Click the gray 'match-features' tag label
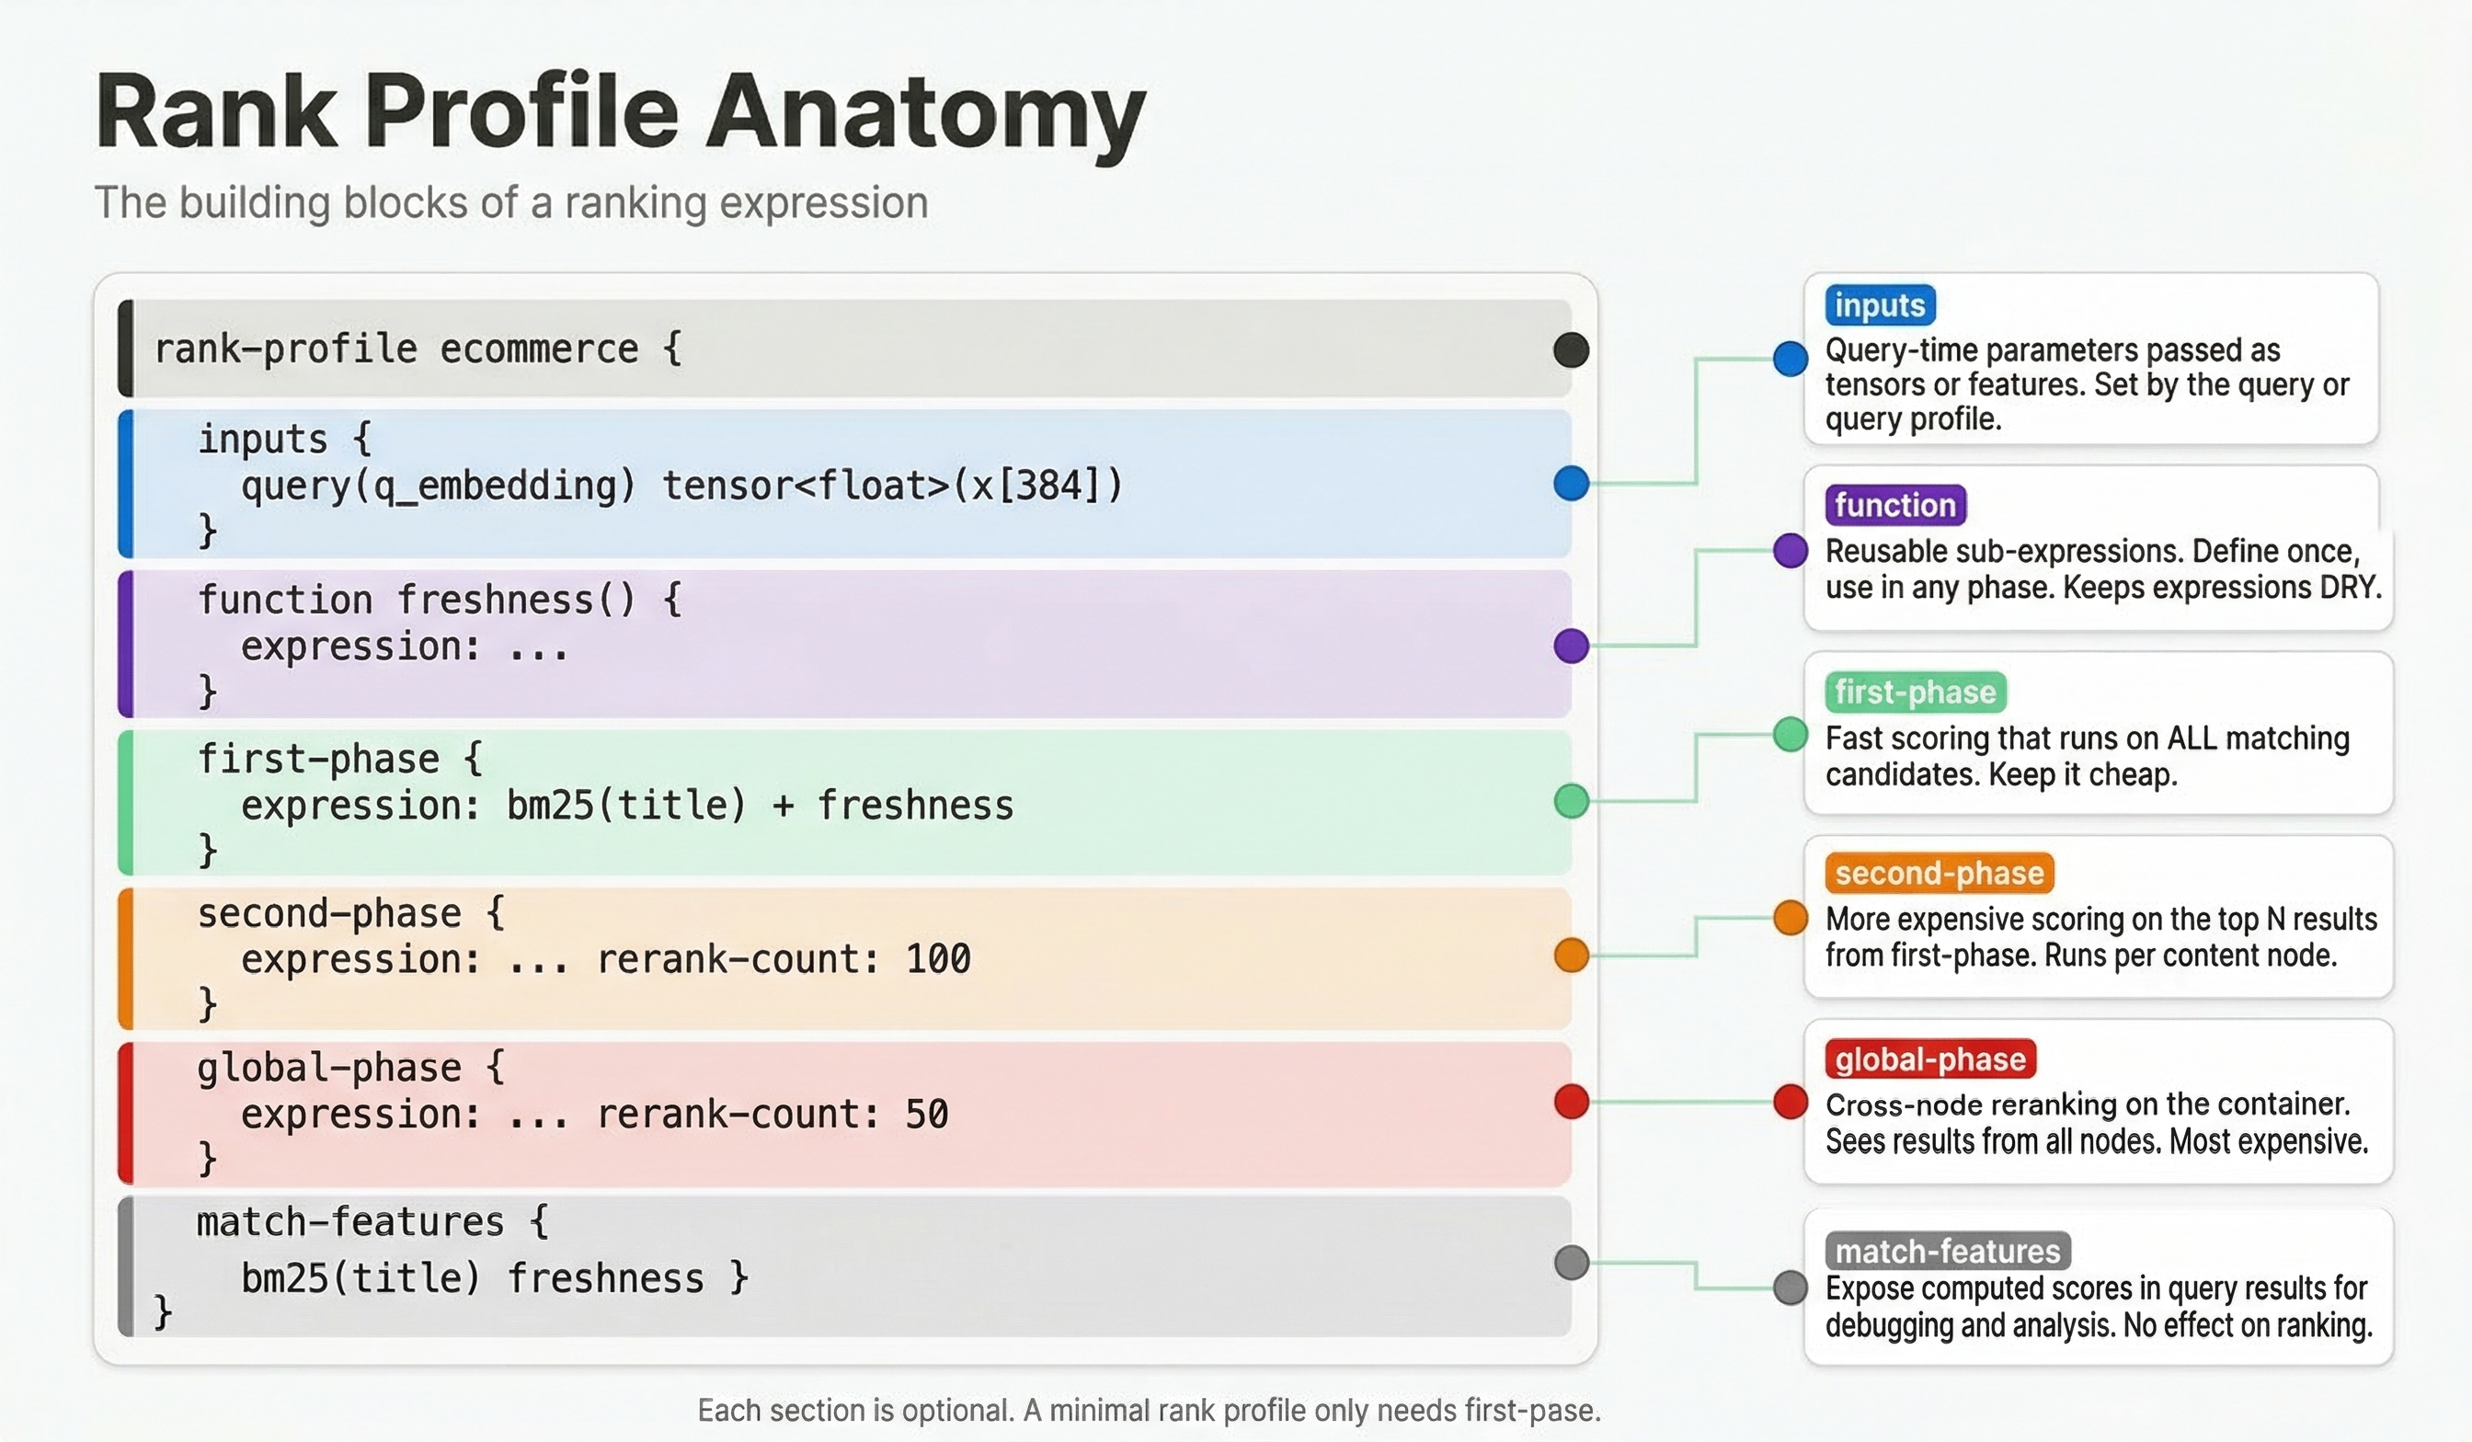2472x1442 pixels. (1947, 1252)
